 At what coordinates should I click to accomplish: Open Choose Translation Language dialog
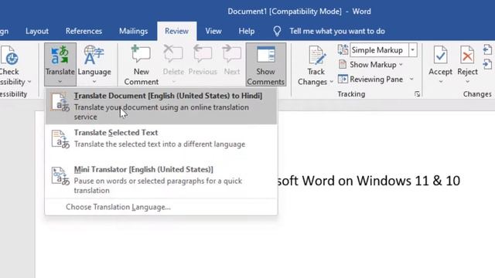(118, 207)
